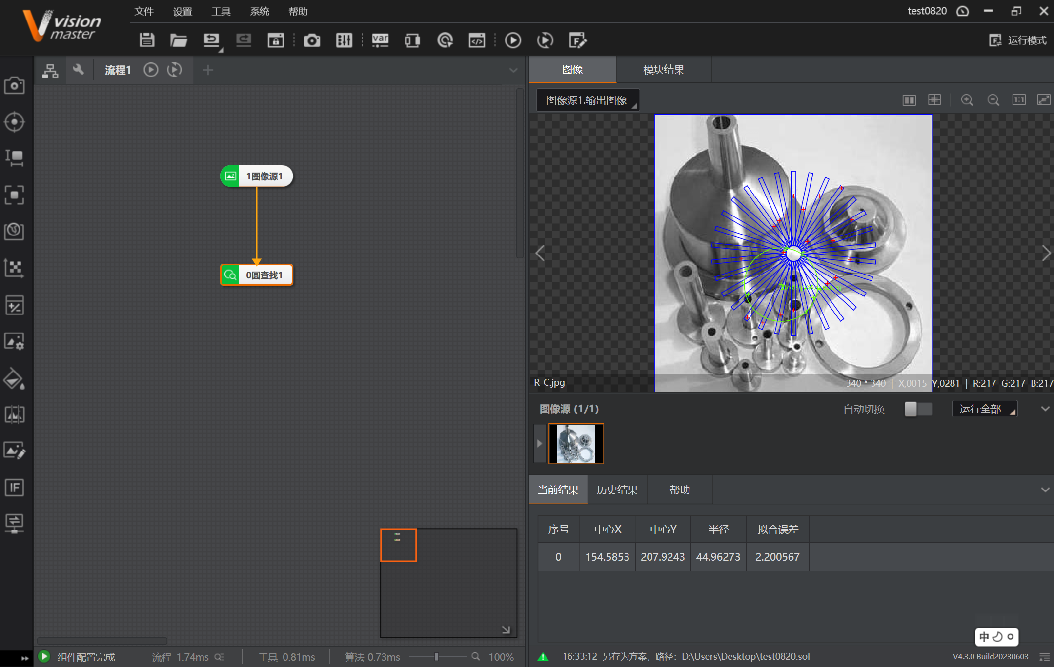Toggle split view layout icon

pos(909,100)
